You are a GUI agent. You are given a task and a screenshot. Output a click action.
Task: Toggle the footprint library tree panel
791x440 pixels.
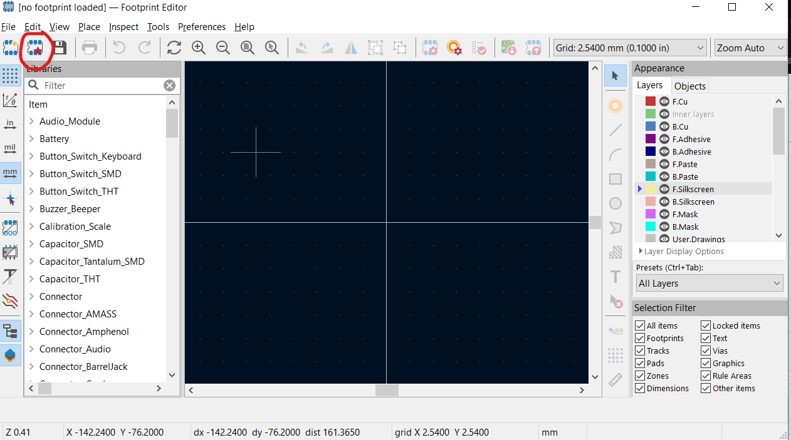pos(10,331)
